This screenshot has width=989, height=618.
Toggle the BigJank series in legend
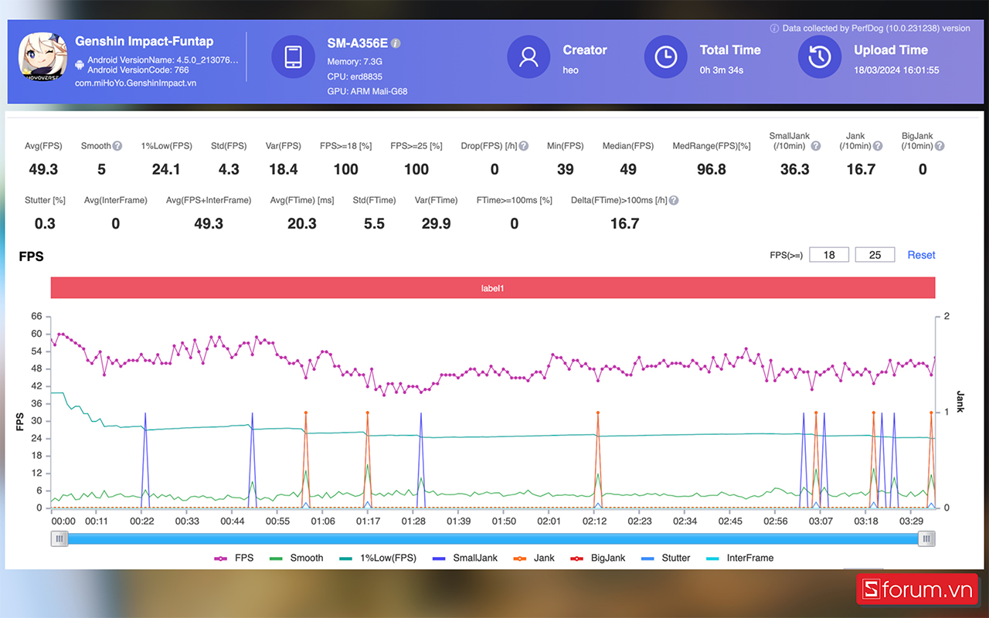[x=597, y=558]
